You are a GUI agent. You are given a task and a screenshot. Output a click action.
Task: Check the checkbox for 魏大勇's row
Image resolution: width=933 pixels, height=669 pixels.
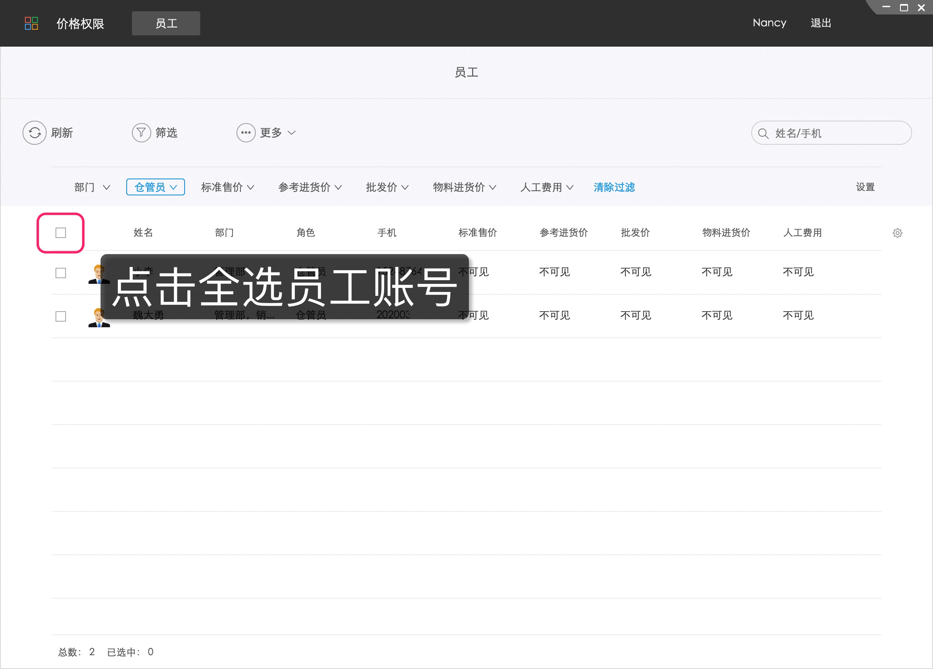pyautogui.click(x=60, y=316)
